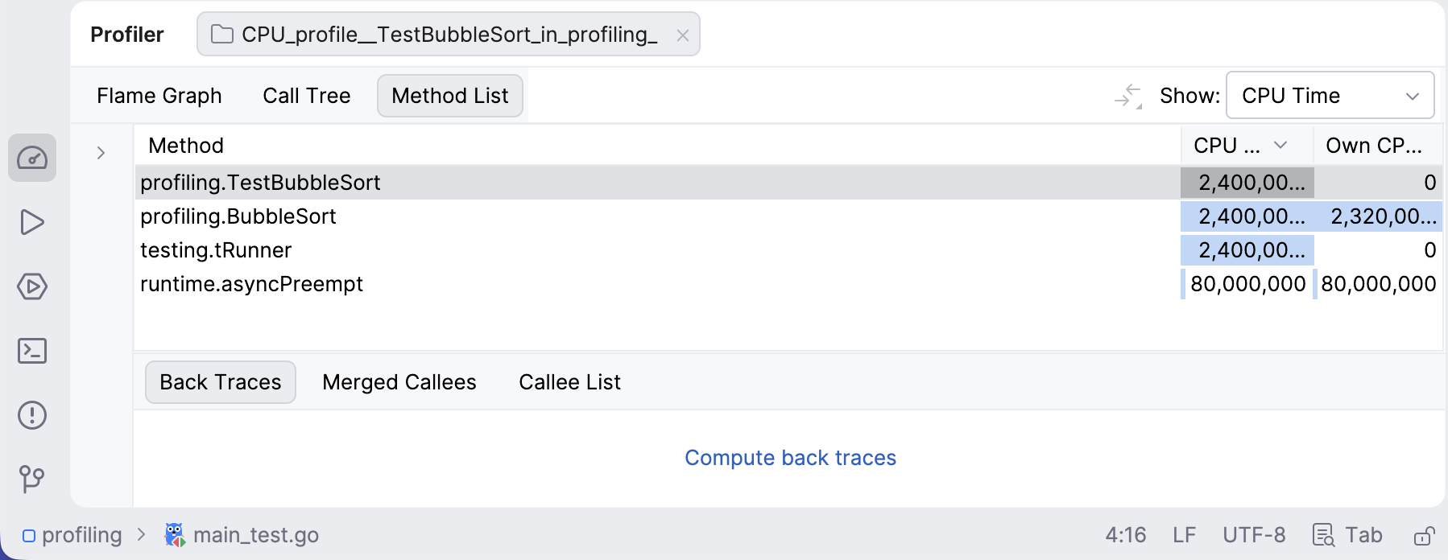Select the Run tool window icon
1448x560 pixels.
coord(32,222)
